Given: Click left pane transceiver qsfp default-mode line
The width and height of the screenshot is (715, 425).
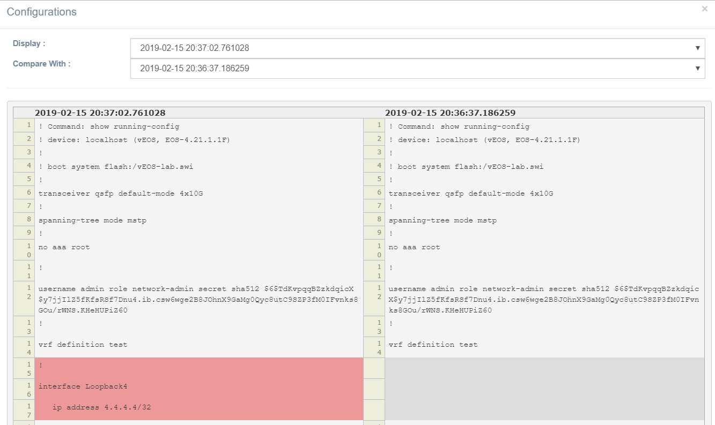Looking at the screenshot, I should (x=121, y=193).
